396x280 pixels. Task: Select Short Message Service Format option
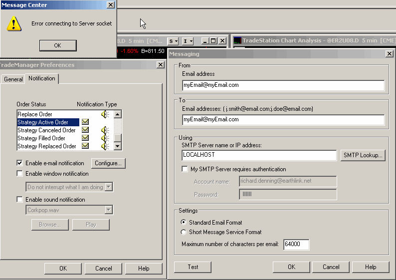pos(184,232)
